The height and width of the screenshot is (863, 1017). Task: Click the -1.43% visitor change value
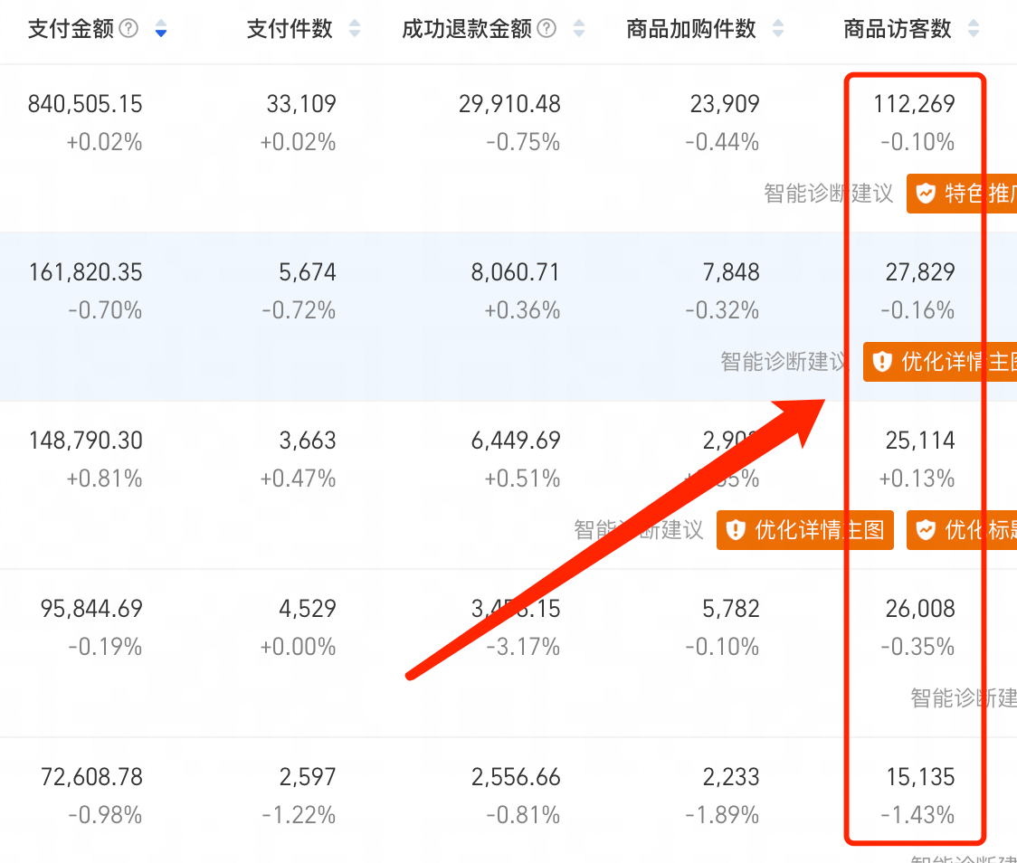(x=917, y=815)
